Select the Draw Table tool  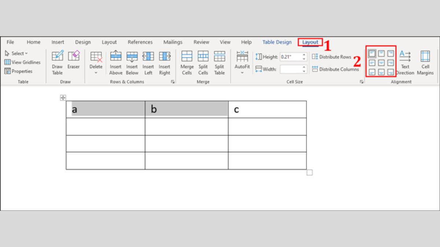tap(57, 61)
